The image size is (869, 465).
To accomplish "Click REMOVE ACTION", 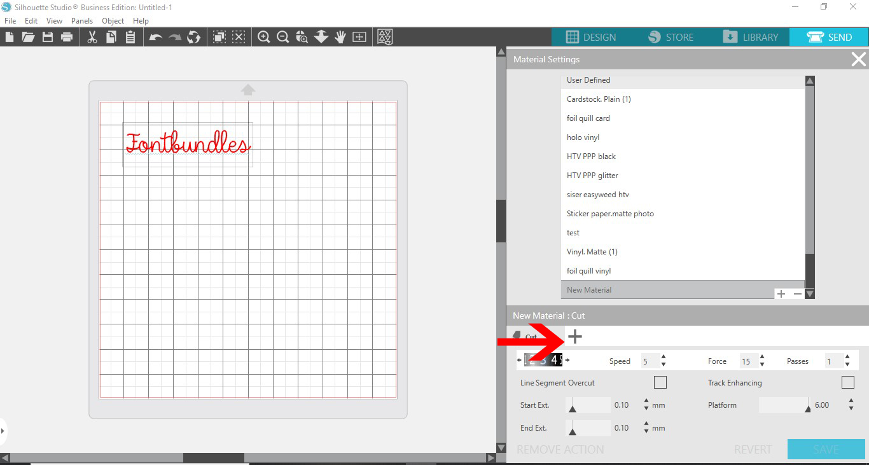I will tap(560, 450).
